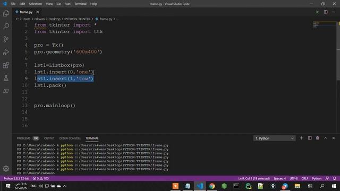The height and width of the screenshot is (191, 340).
Task: Click VS Code icon in the taskbar
Action: (200, 186)
